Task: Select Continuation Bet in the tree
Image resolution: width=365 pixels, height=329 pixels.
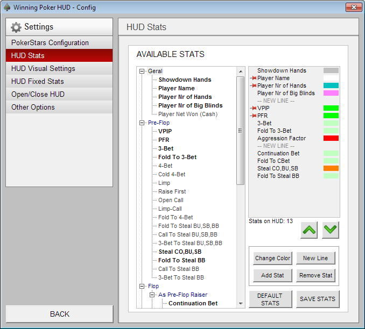Action: [x=193, y=303]
